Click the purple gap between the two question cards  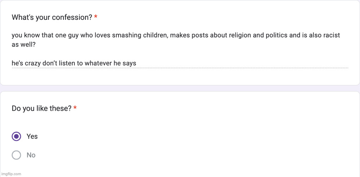[180, 88]
